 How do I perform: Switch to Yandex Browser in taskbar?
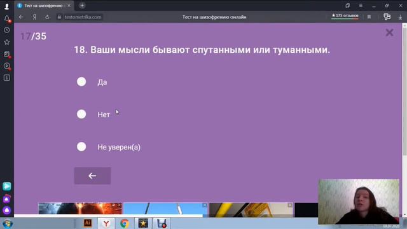(106, 223)
